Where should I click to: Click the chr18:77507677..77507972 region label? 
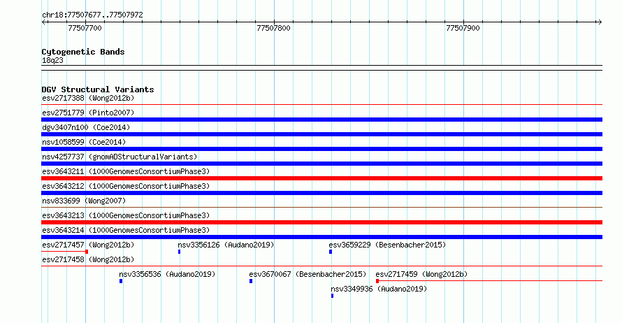(92, 15)
